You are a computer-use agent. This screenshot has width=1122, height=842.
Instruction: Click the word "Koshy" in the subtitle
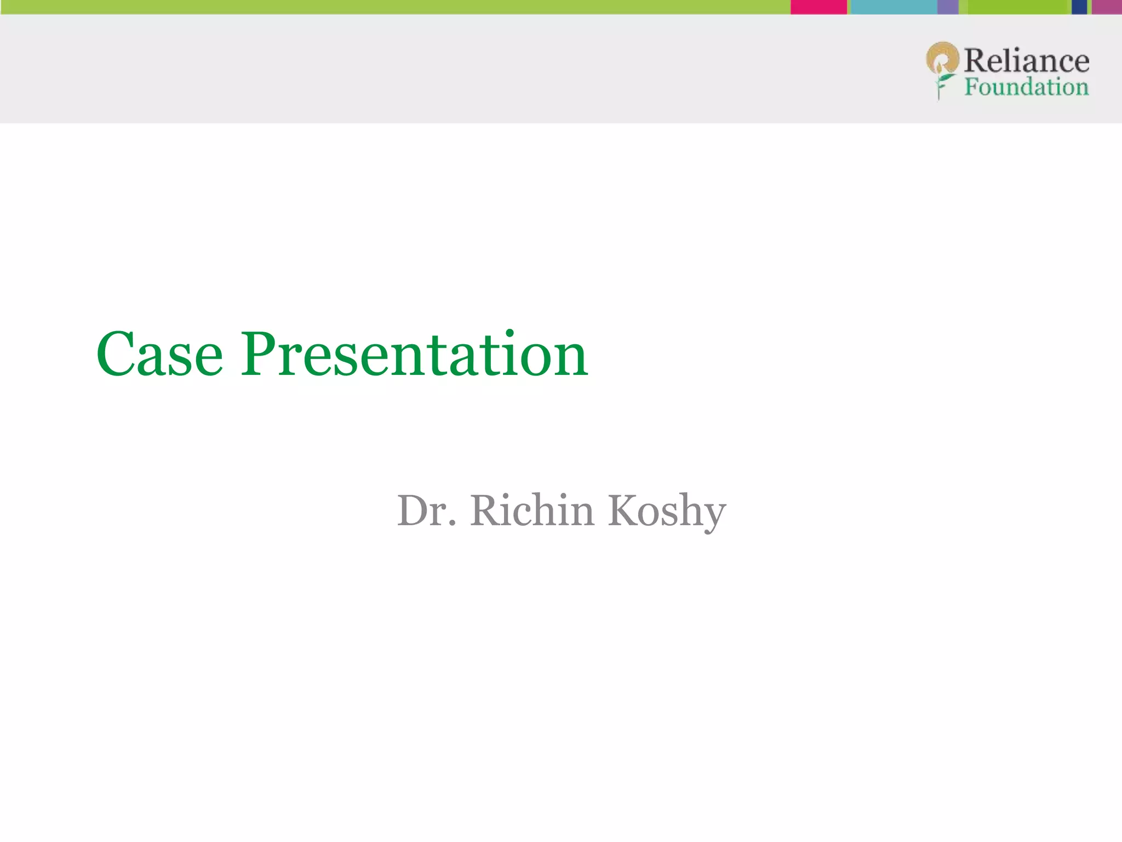(x=667, y=510)
